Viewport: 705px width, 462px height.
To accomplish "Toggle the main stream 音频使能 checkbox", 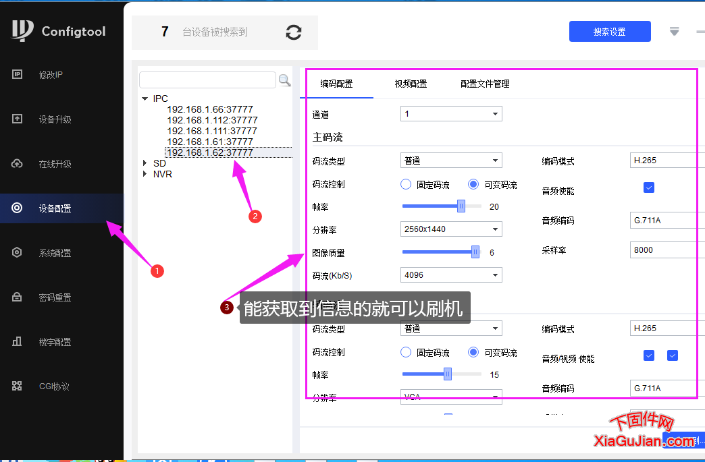I will (649, 187).
